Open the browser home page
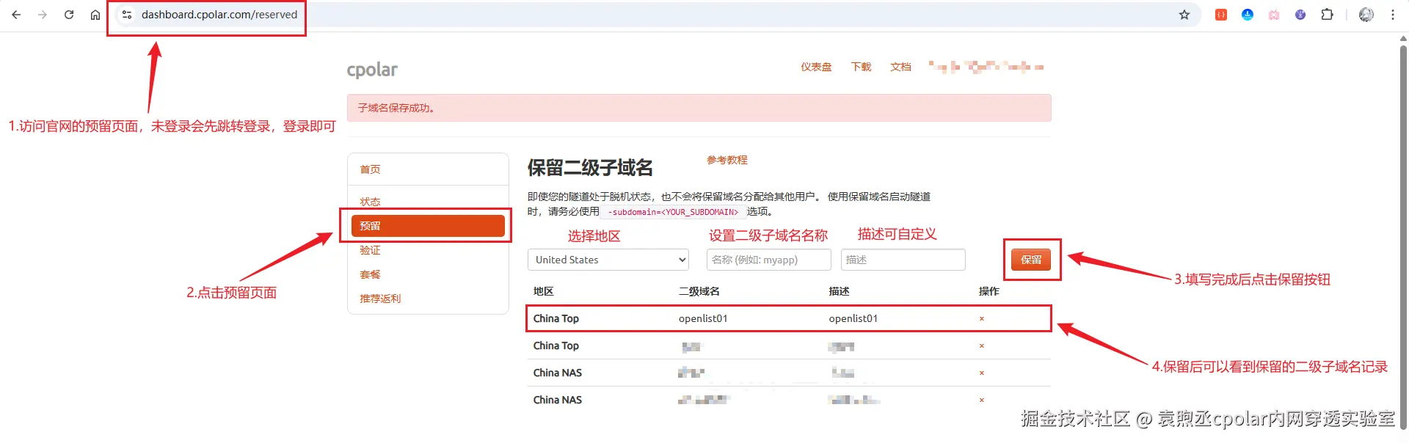The width and height of the screenshot is (1409, 443). [x=95, y=15]
